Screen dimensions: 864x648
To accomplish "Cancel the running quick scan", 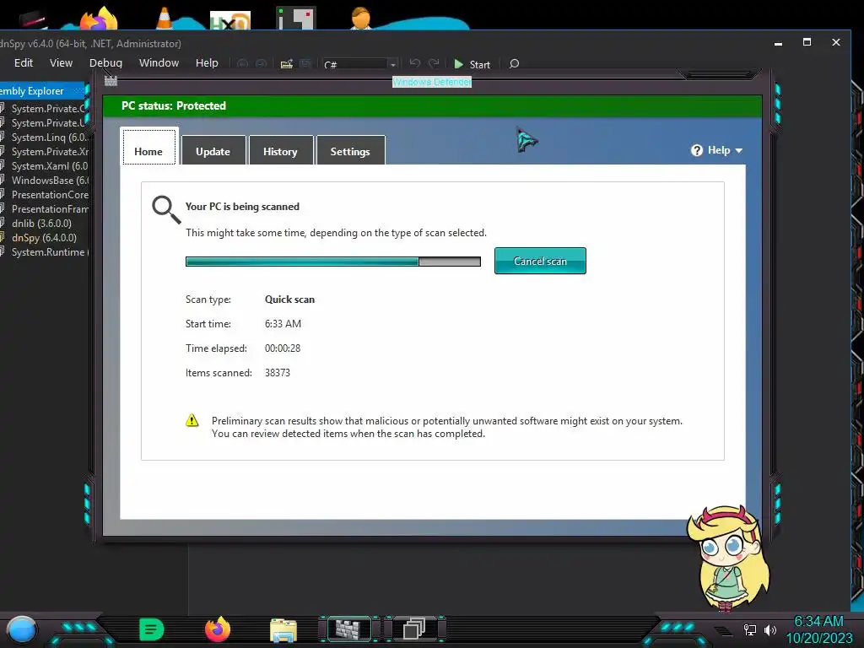I will coord(540,261).
